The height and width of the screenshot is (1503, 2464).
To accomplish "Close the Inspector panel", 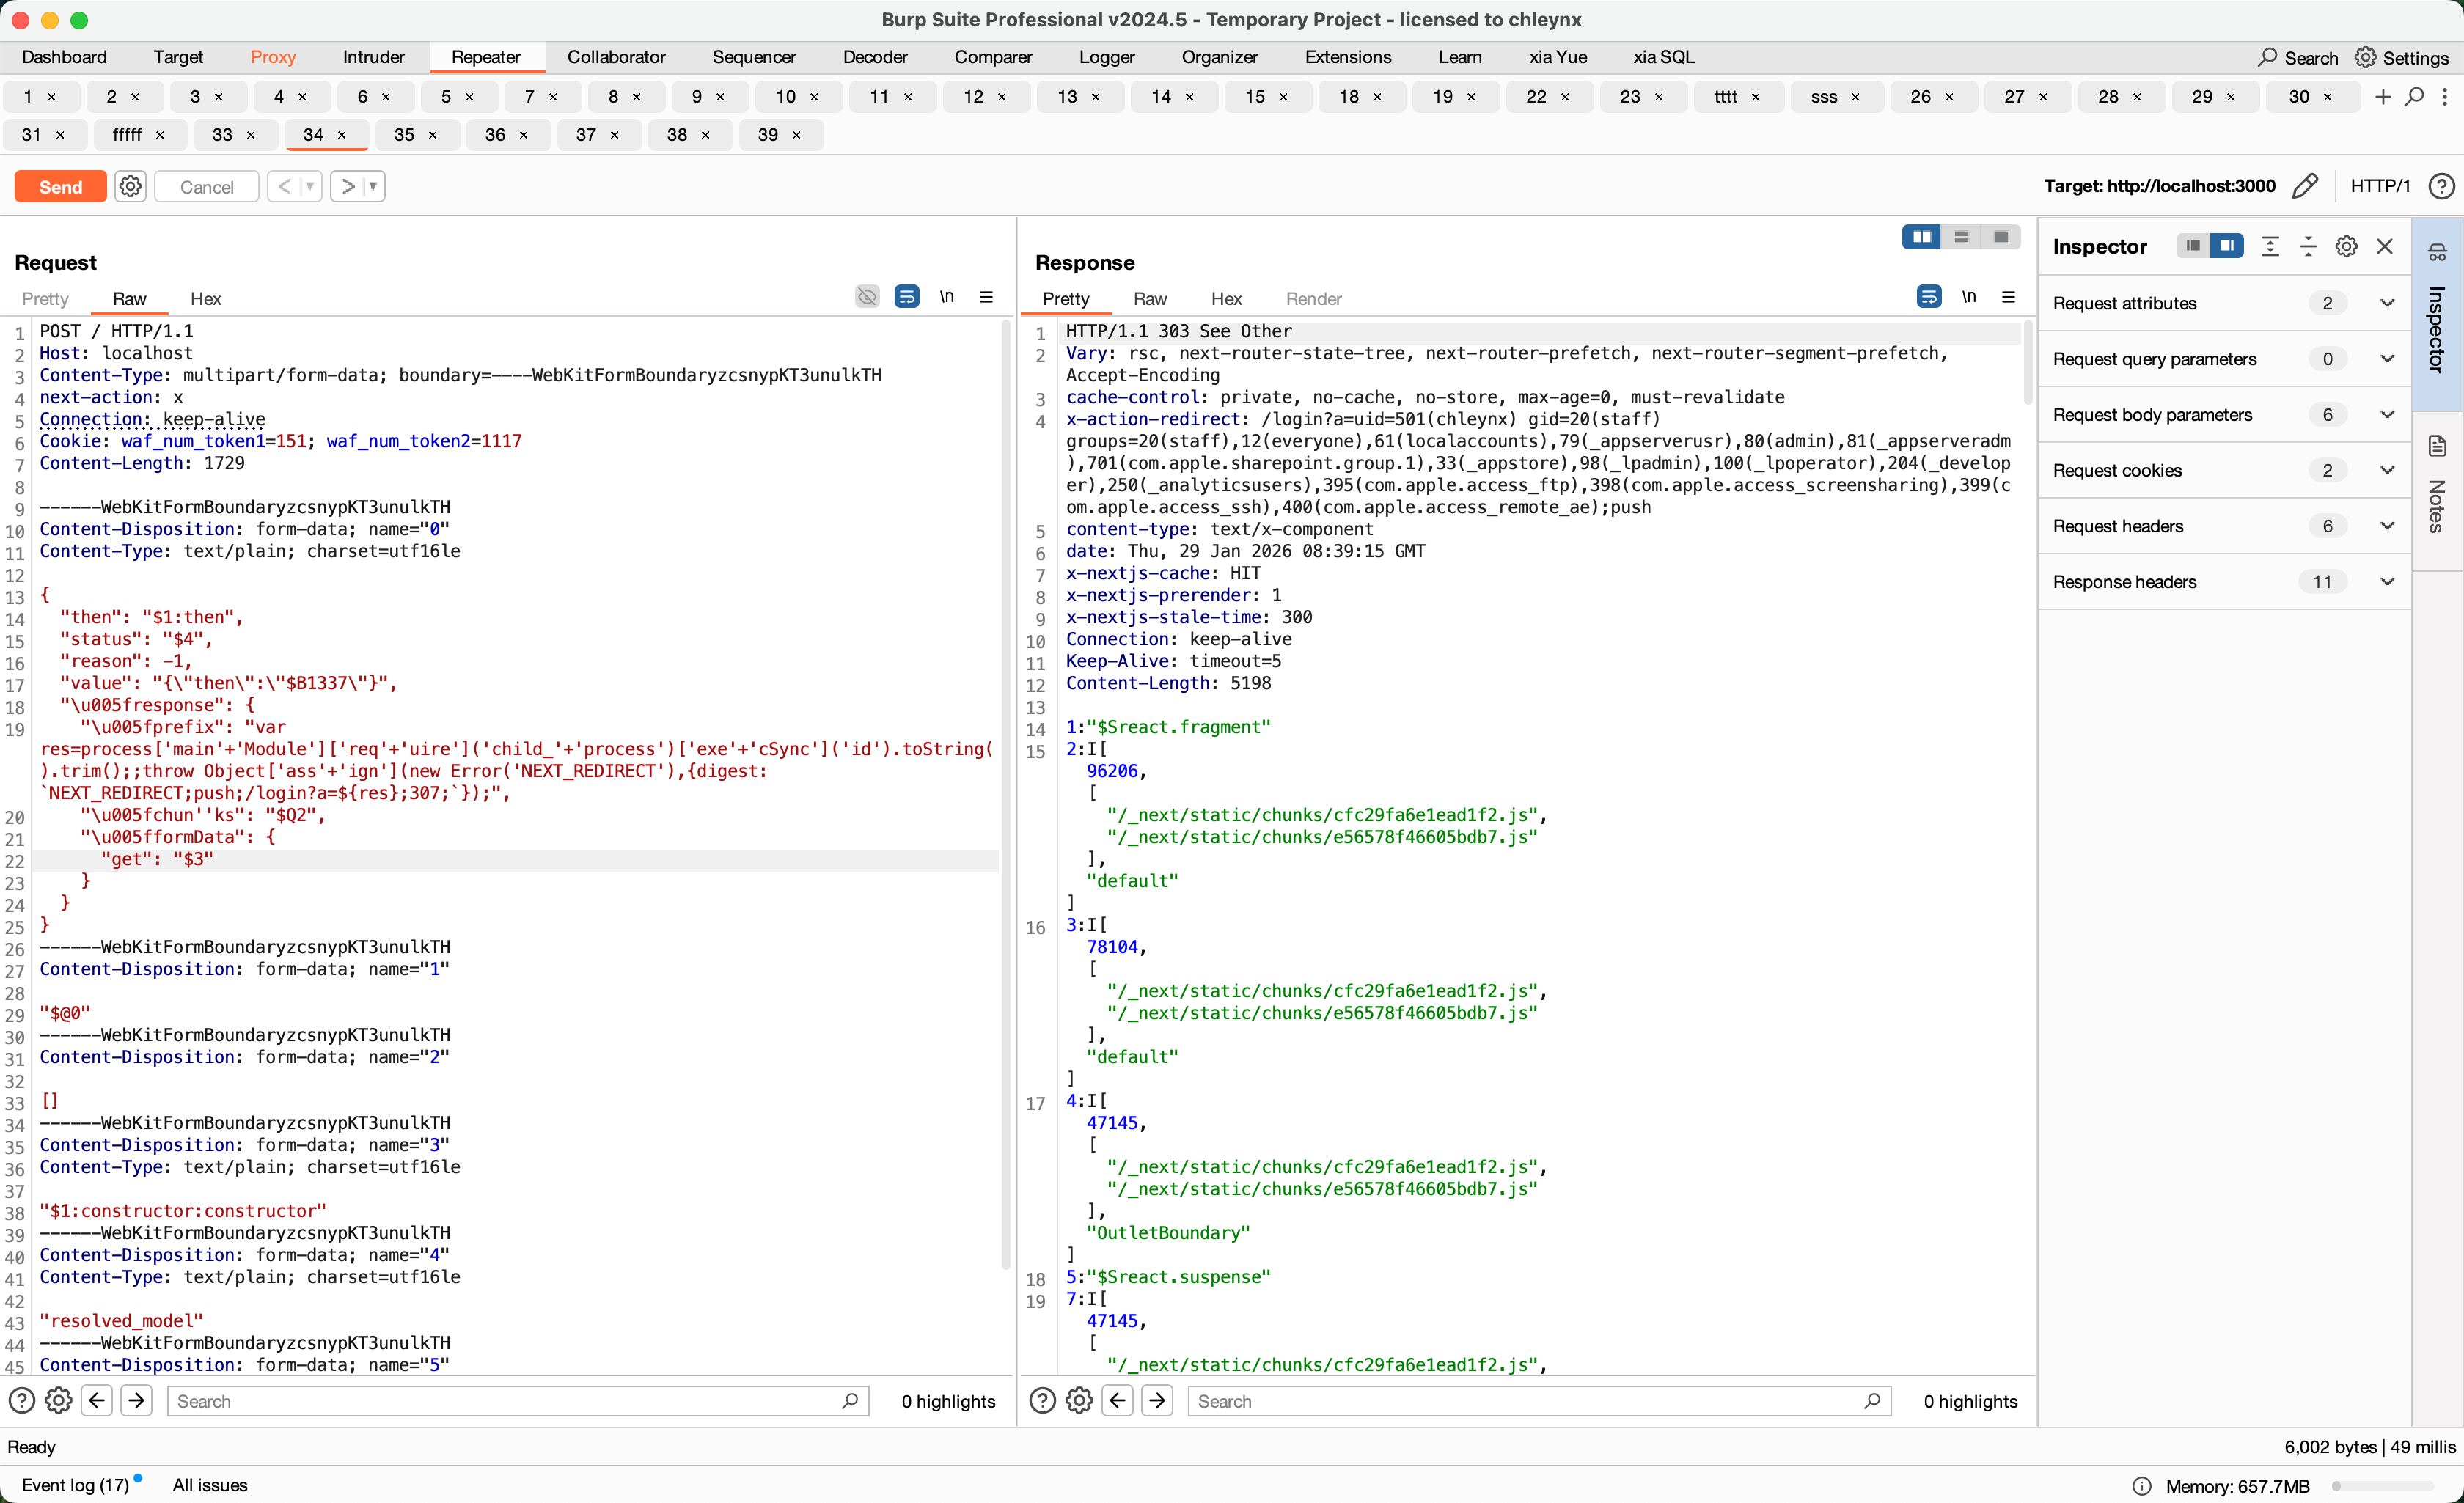I will coord(2385,246).
